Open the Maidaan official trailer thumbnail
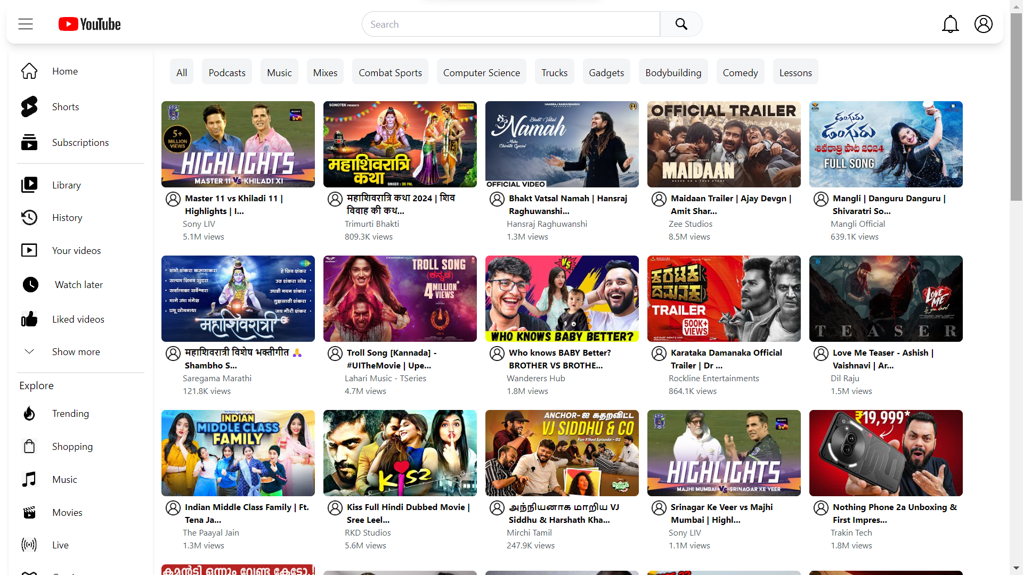 (x=724, y=144)
